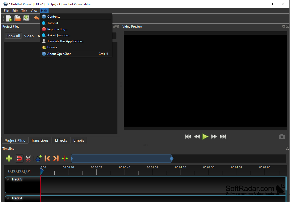
Task: Rewind the video preview
Action: coord(197,137)
